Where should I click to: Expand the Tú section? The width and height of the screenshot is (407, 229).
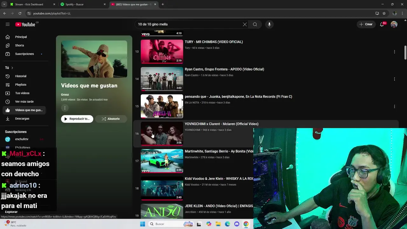tap(9, 68)
